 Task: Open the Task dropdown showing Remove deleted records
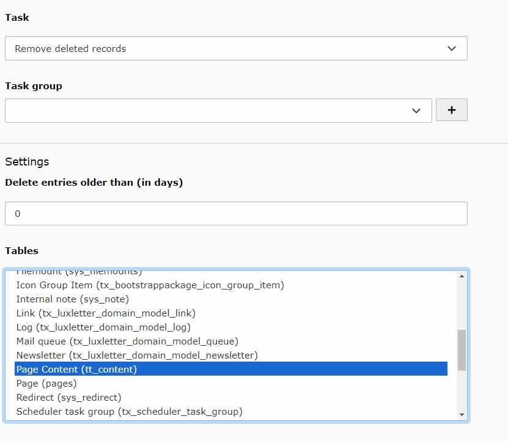235,48
